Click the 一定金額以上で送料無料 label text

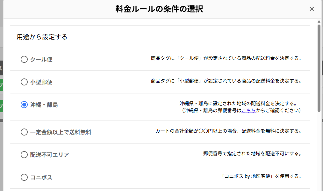pos(61,132)
